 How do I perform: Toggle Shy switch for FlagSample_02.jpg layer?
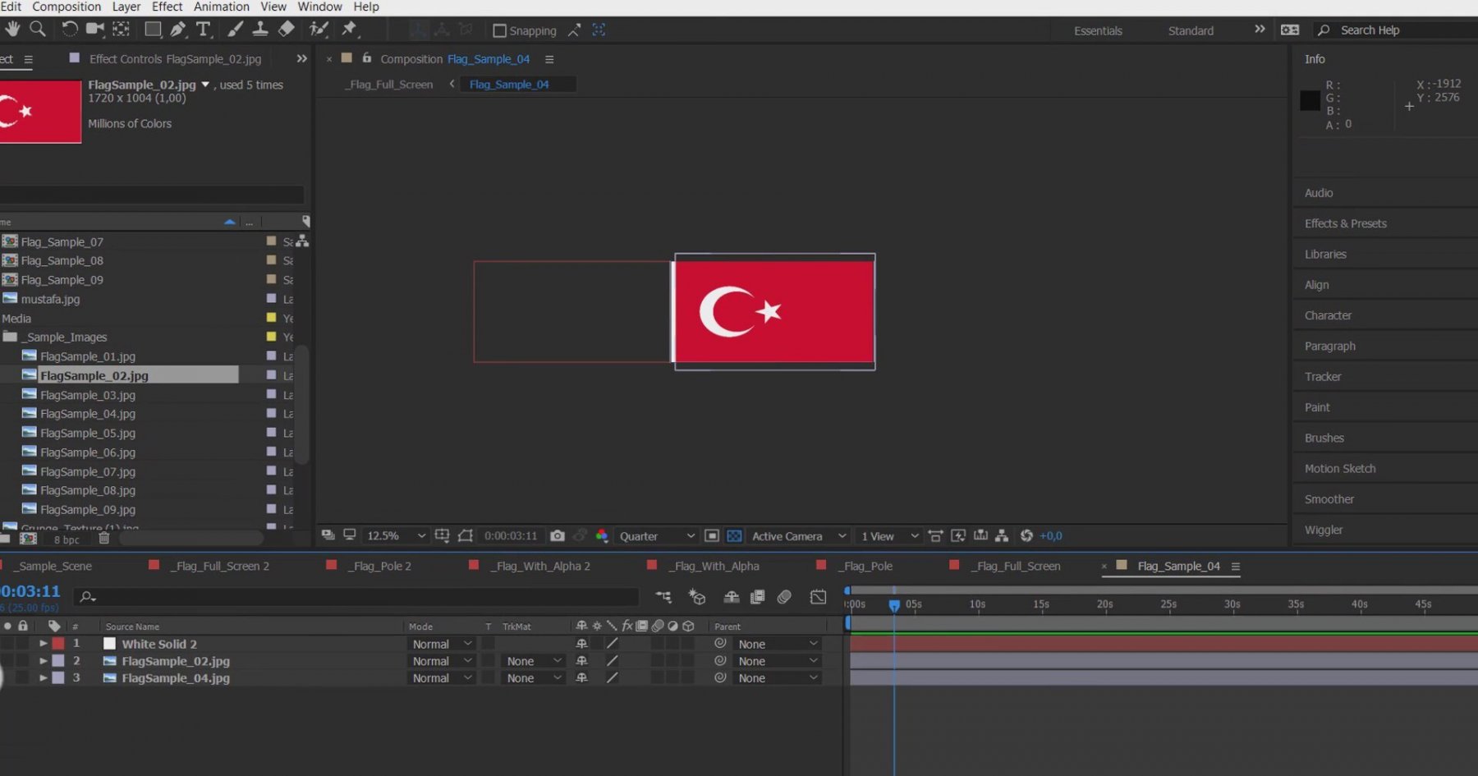coord(581,661)
